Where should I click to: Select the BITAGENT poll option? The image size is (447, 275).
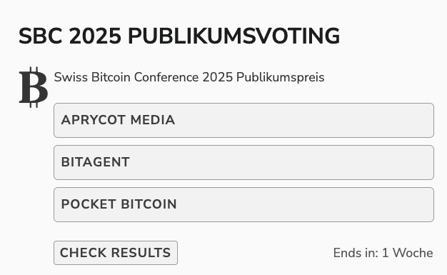click(x=243, y=163)
